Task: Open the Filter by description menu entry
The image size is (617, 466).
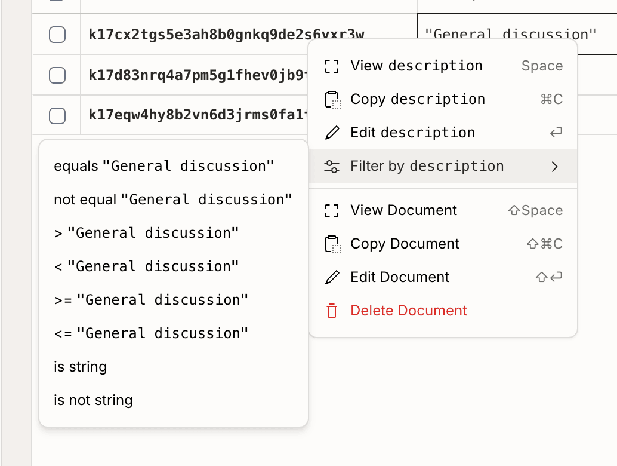Action: click(x=443, y=166)
